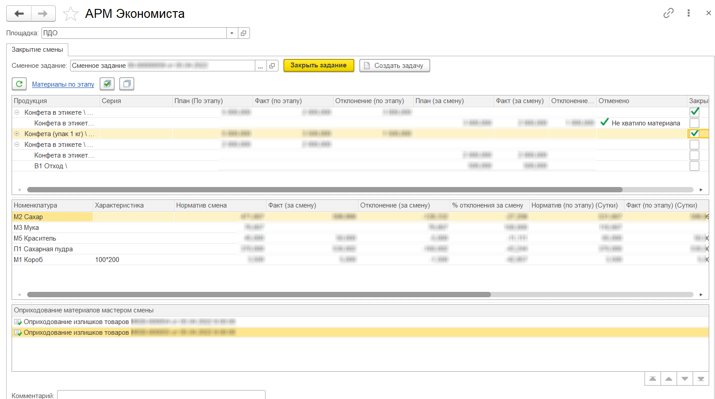715x399 pixels.
Task: Expand the Конфета (упак 1 кг) tree row
Action: [x=17, y=134]
